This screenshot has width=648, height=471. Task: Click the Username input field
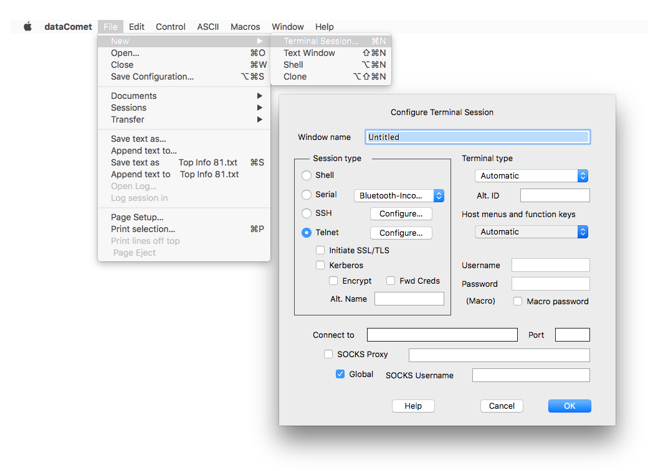[x=550, y=265]
